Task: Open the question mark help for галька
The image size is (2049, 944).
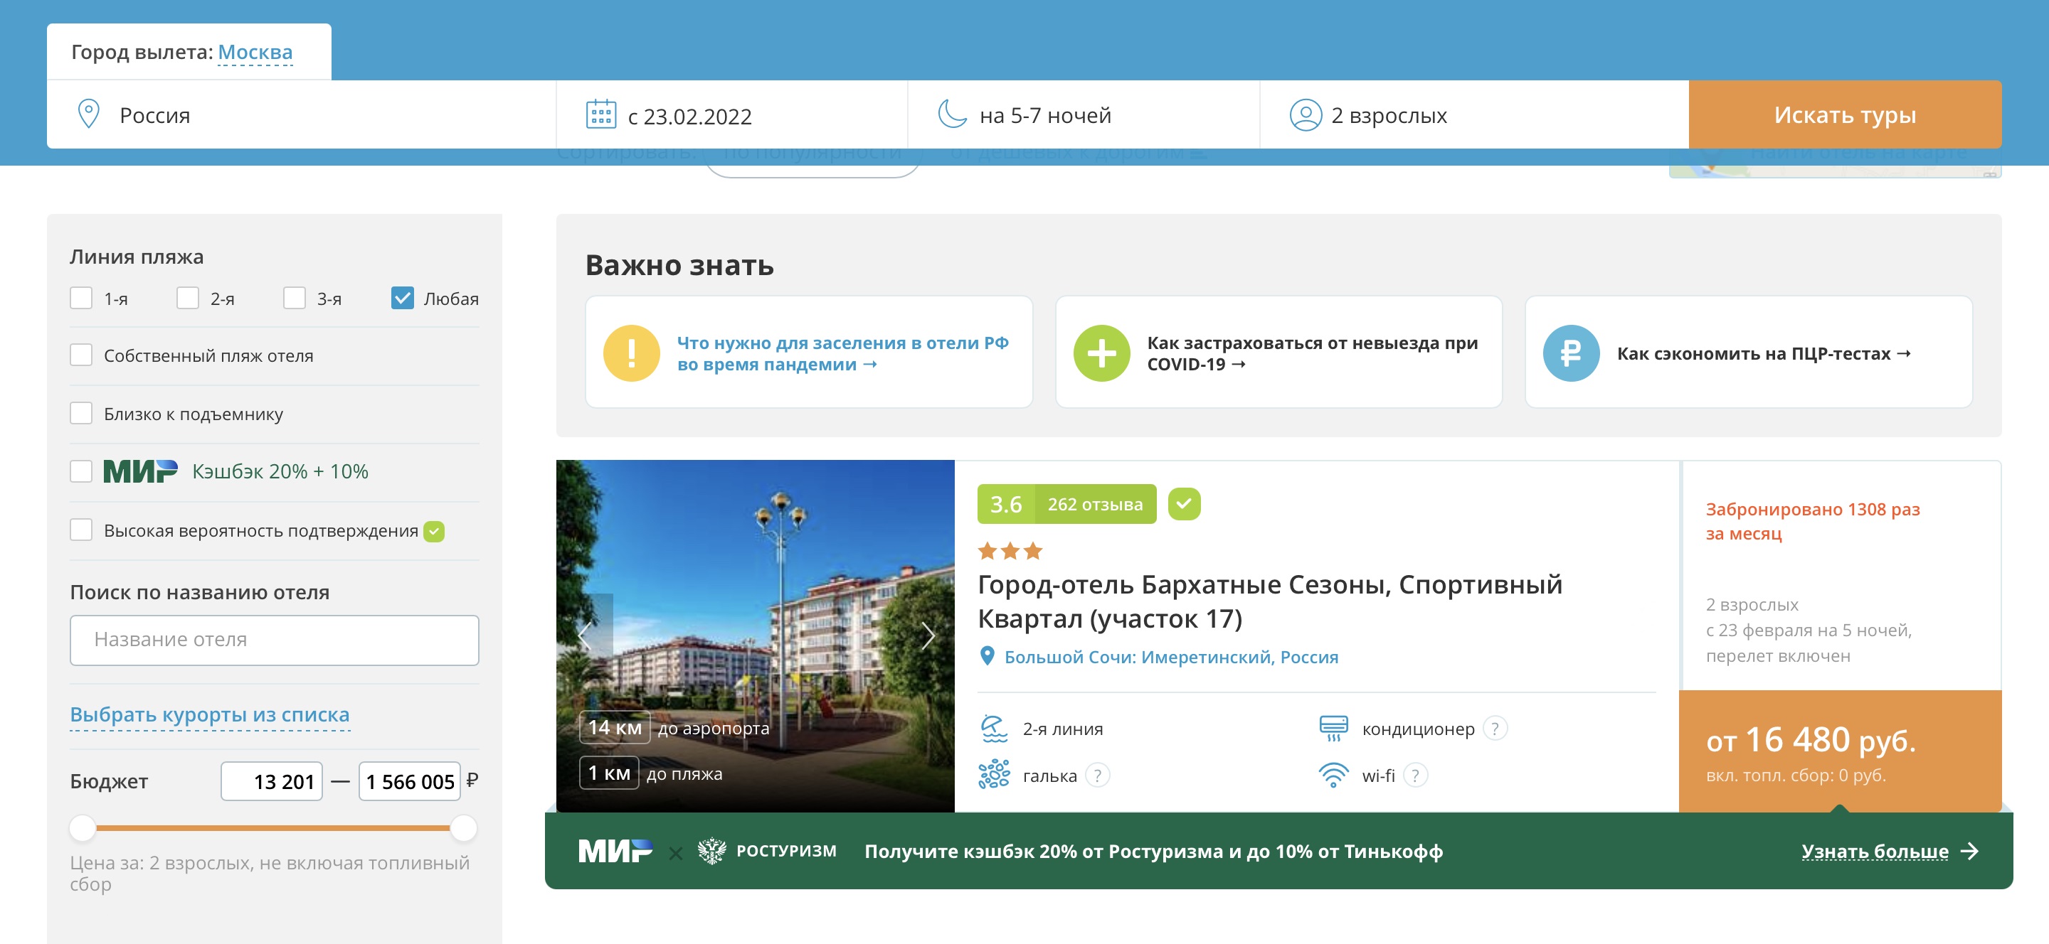Action: [1097, 775]
